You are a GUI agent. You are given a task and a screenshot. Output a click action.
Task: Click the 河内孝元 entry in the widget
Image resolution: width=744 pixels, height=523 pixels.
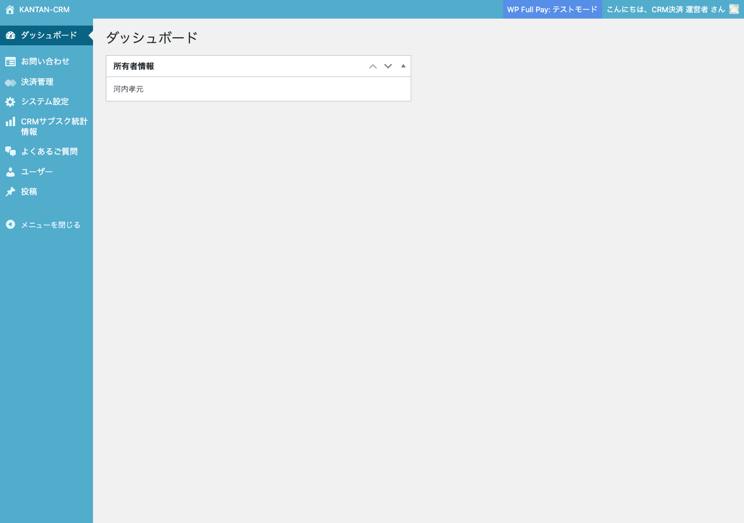click(x=128, y=89)
